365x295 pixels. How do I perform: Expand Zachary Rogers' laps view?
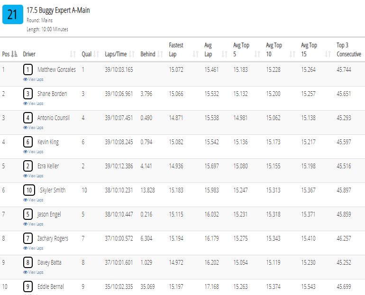pyautogui.click(x=33, y=248)
